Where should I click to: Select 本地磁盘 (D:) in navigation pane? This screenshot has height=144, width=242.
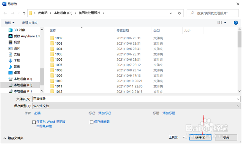click(20, 85)
